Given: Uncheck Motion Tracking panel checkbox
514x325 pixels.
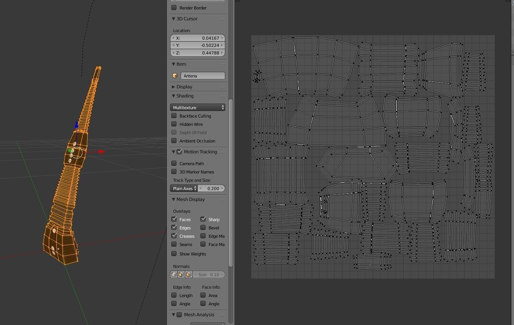Looking at the screenshot, I should tap(180, 152).
